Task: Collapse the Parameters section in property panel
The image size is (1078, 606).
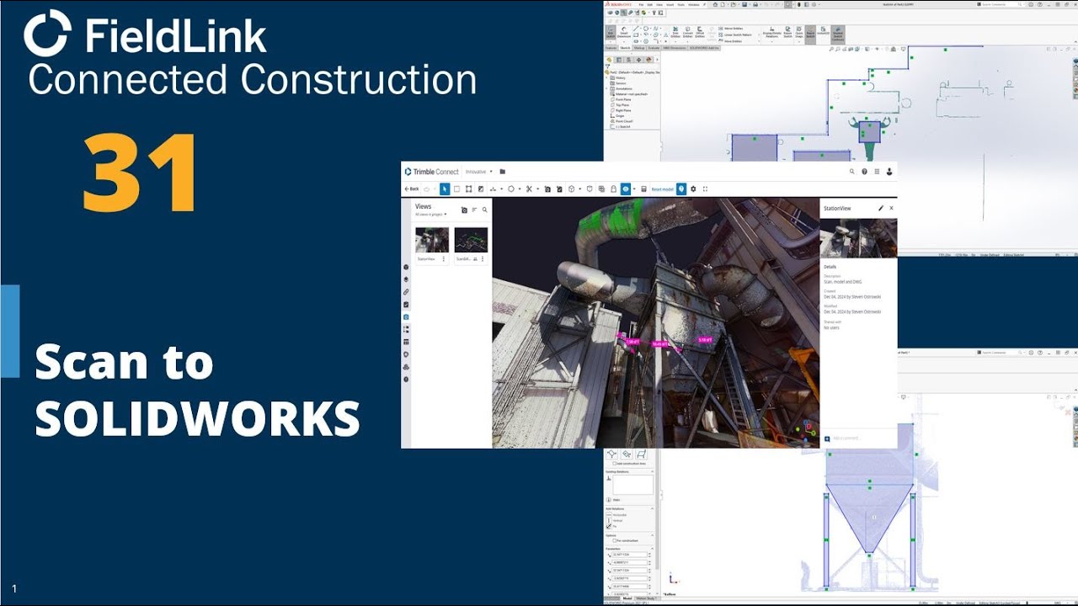Action: (x=653, y=549)
